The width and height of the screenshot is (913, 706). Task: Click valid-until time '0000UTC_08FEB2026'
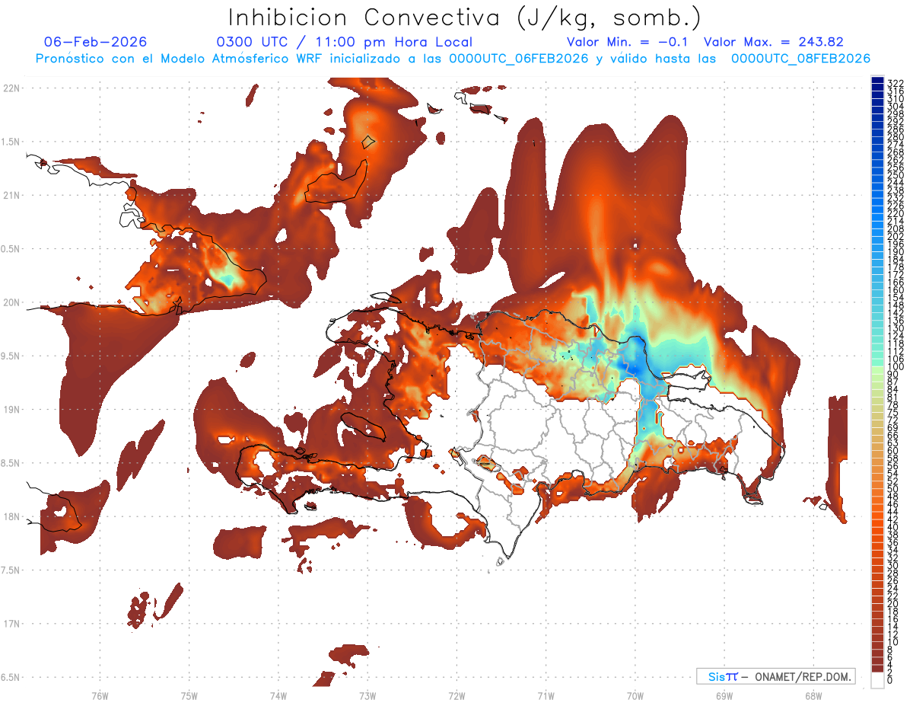800,59
